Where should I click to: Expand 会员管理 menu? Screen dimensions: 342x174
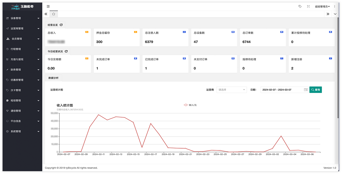(22, 39)
